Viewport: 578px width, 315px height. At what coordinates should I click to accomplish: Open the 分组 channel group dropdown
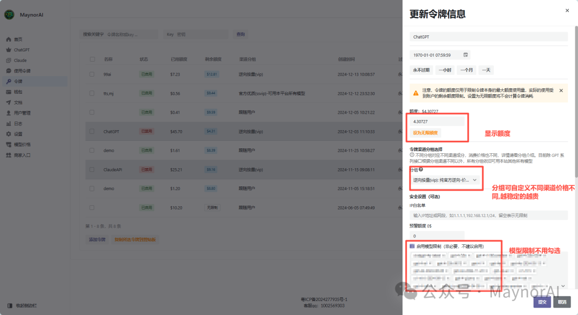point(444,180)
